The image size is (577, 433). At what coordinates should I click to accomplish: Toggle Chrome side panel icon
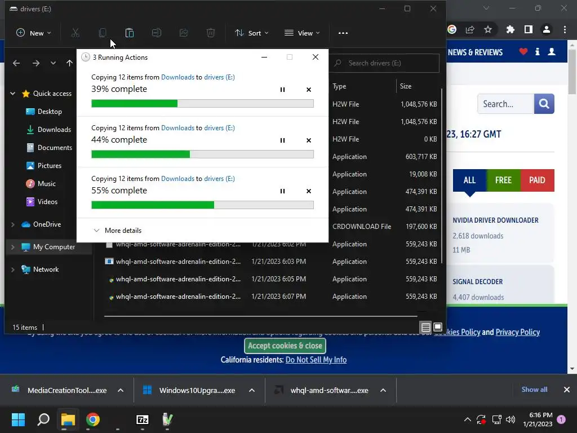pyautogui.click(x=529, y=29)
